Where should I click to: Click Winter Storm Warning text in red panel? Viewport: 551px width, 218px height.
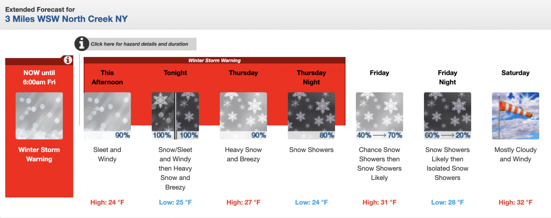[x=39, y=154]
